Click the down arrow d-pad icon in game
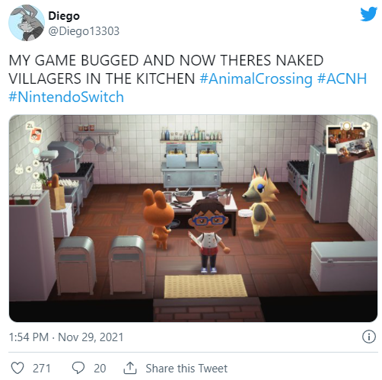Image resolution: width=382 pixels, height=380 pixels. [36, 176]
